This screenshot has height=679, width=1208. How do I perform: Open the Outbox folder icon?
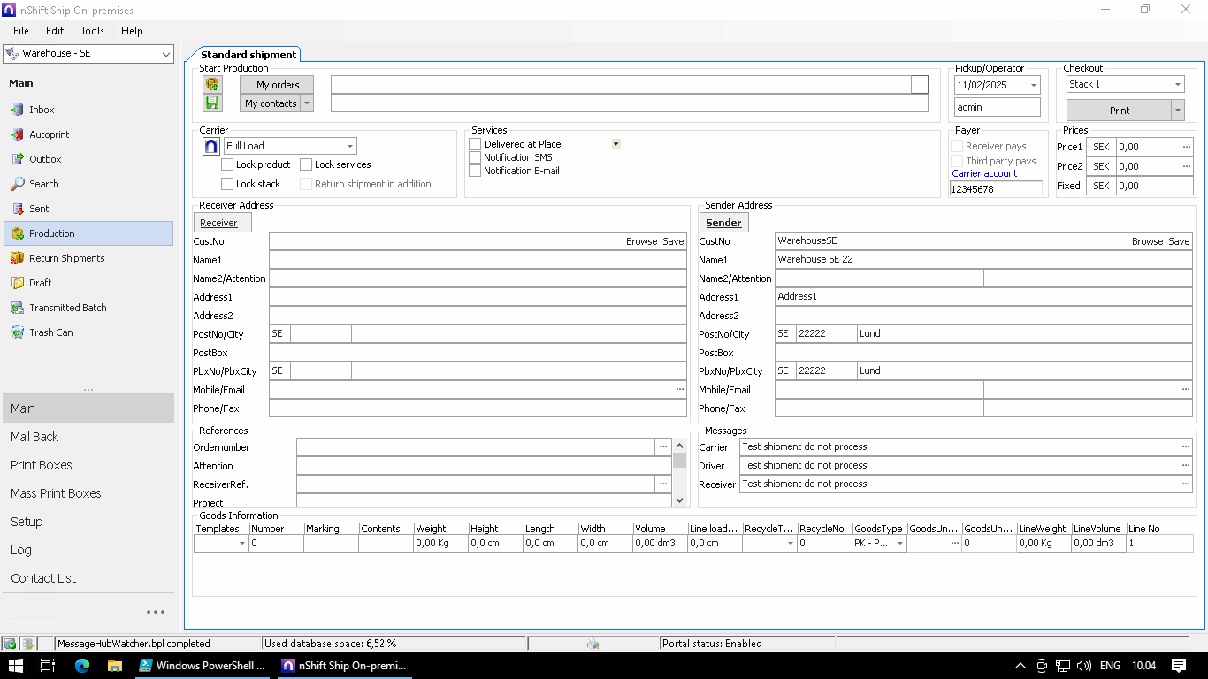pyautogui.click(x=18, y=159)
